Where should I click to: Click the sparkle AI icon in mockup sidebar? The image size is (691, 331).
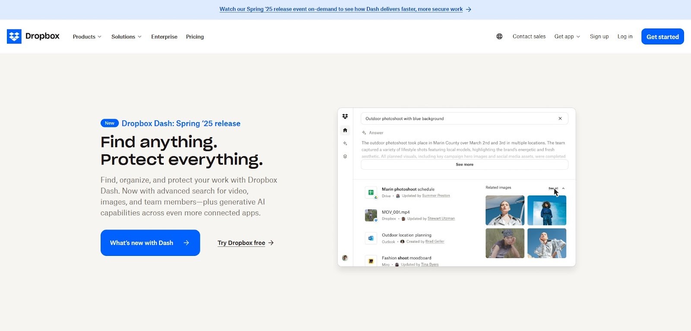coord(345,143)
